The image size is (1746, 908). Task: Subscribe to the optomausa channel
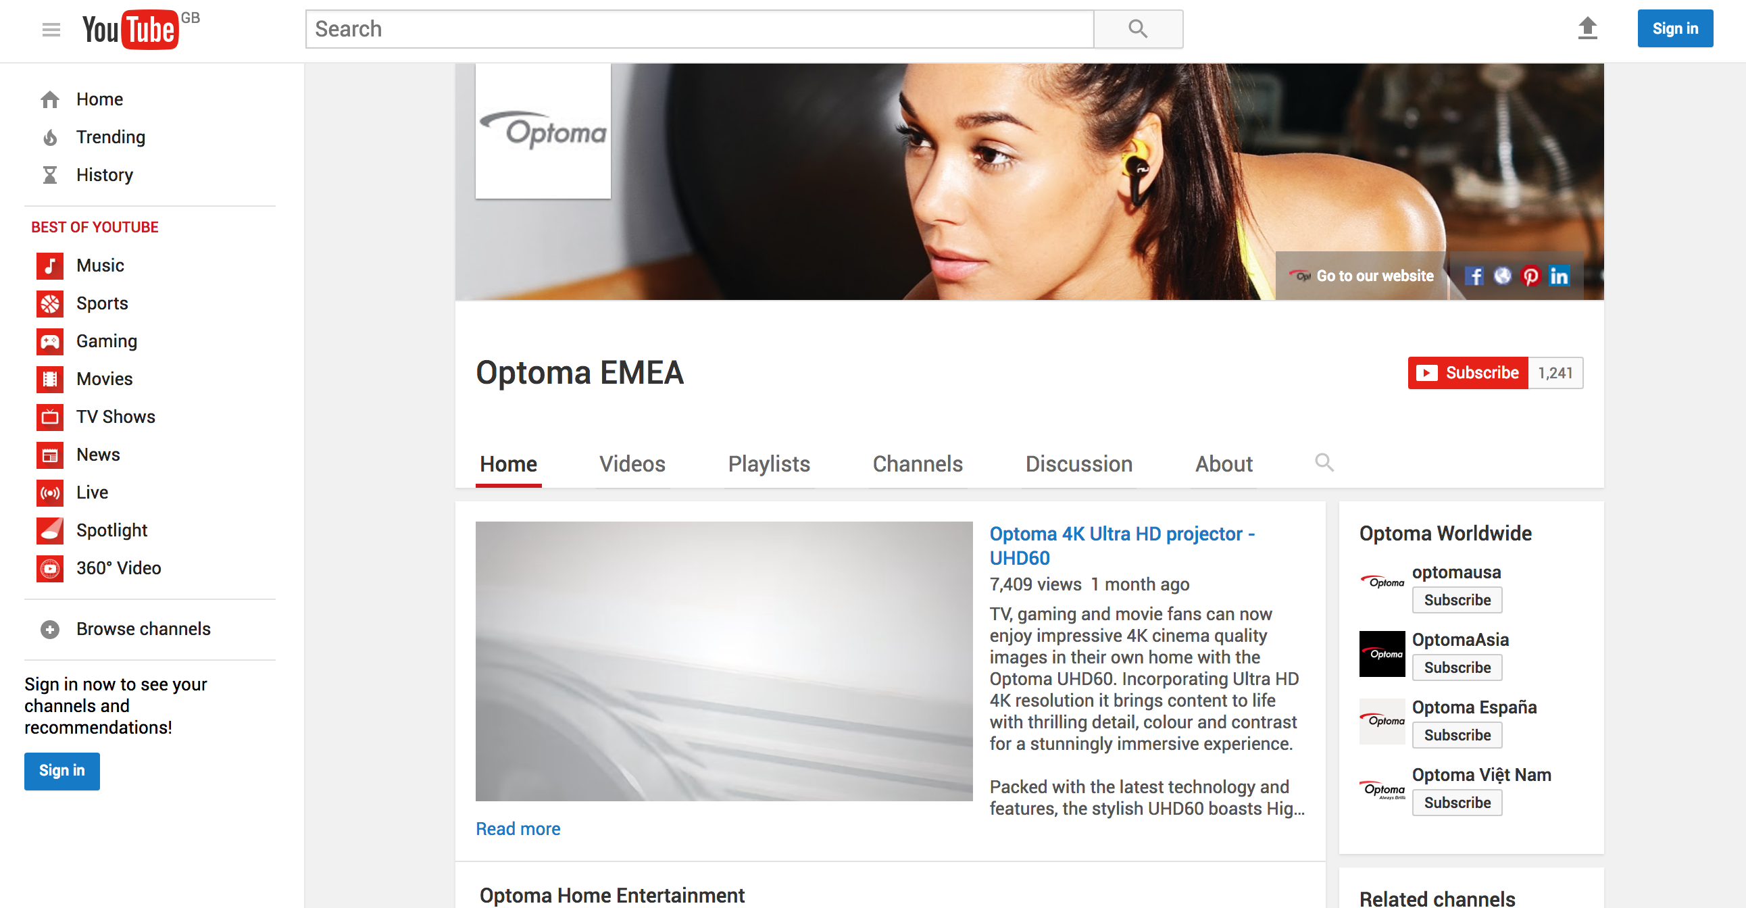[x=1457, y=600]
